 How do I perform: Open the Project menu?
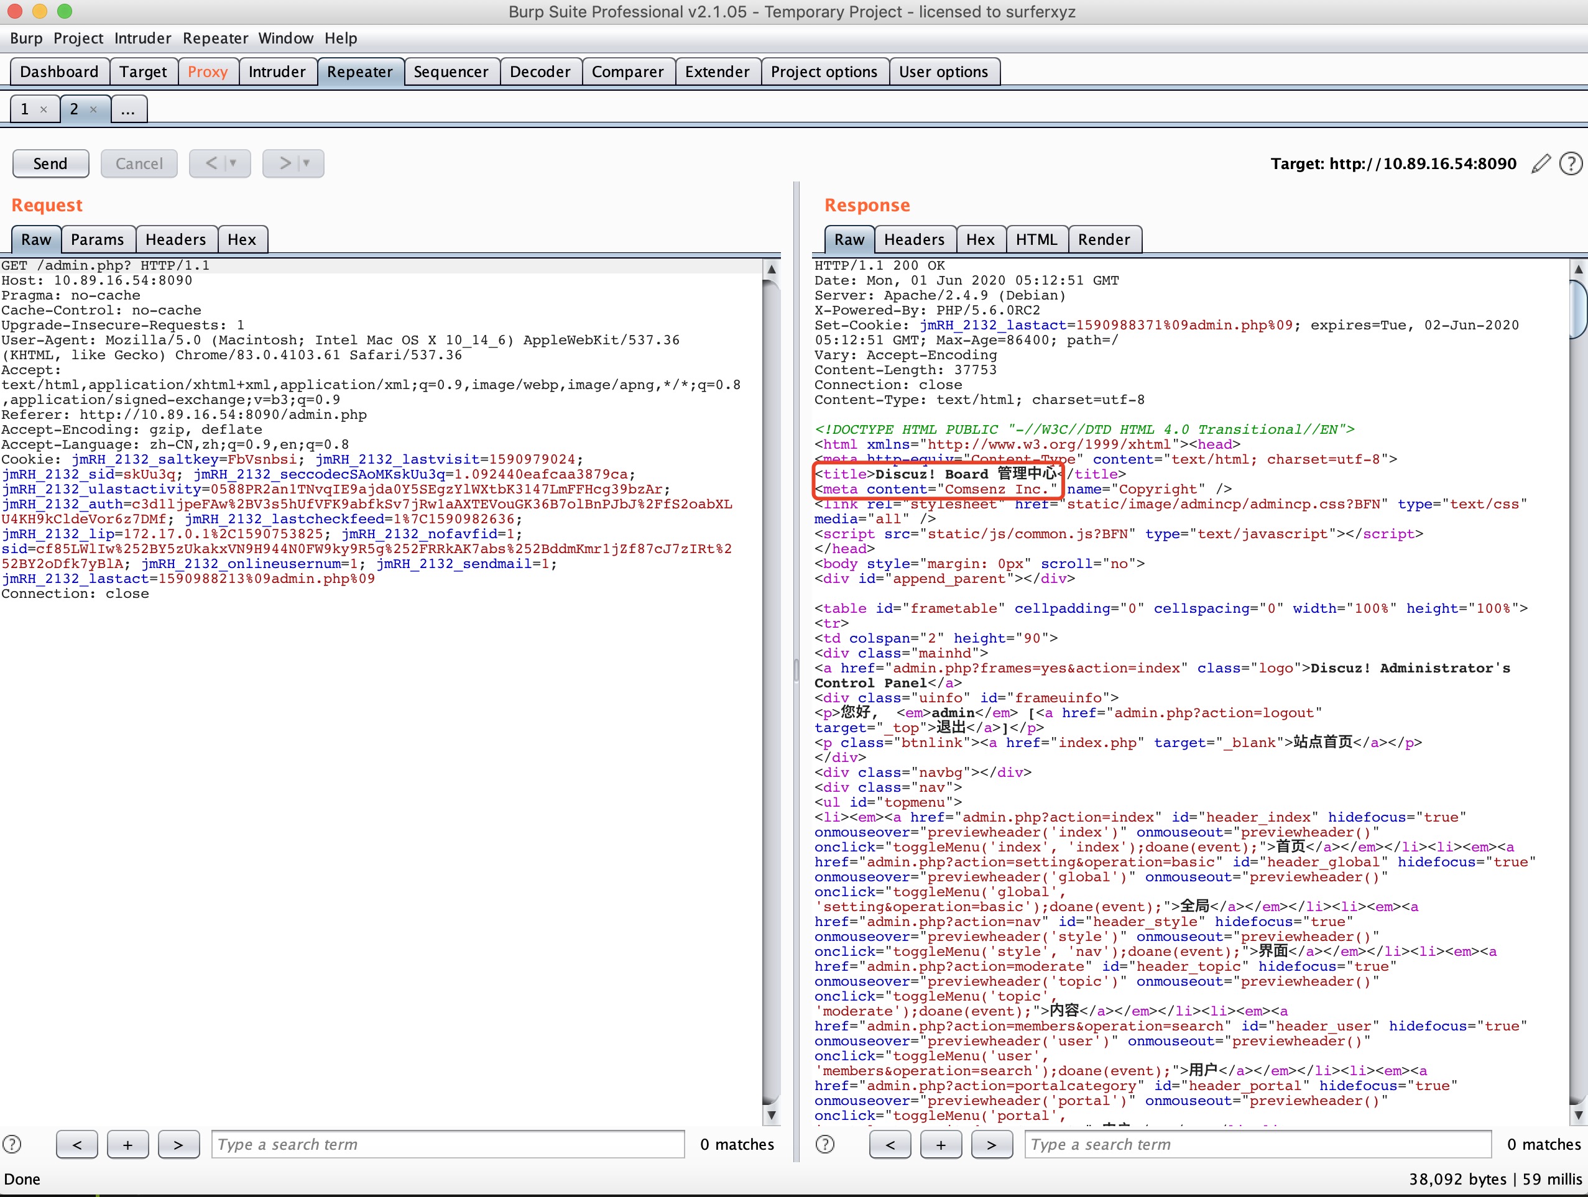pyautogui.click(x=78, y=38)
